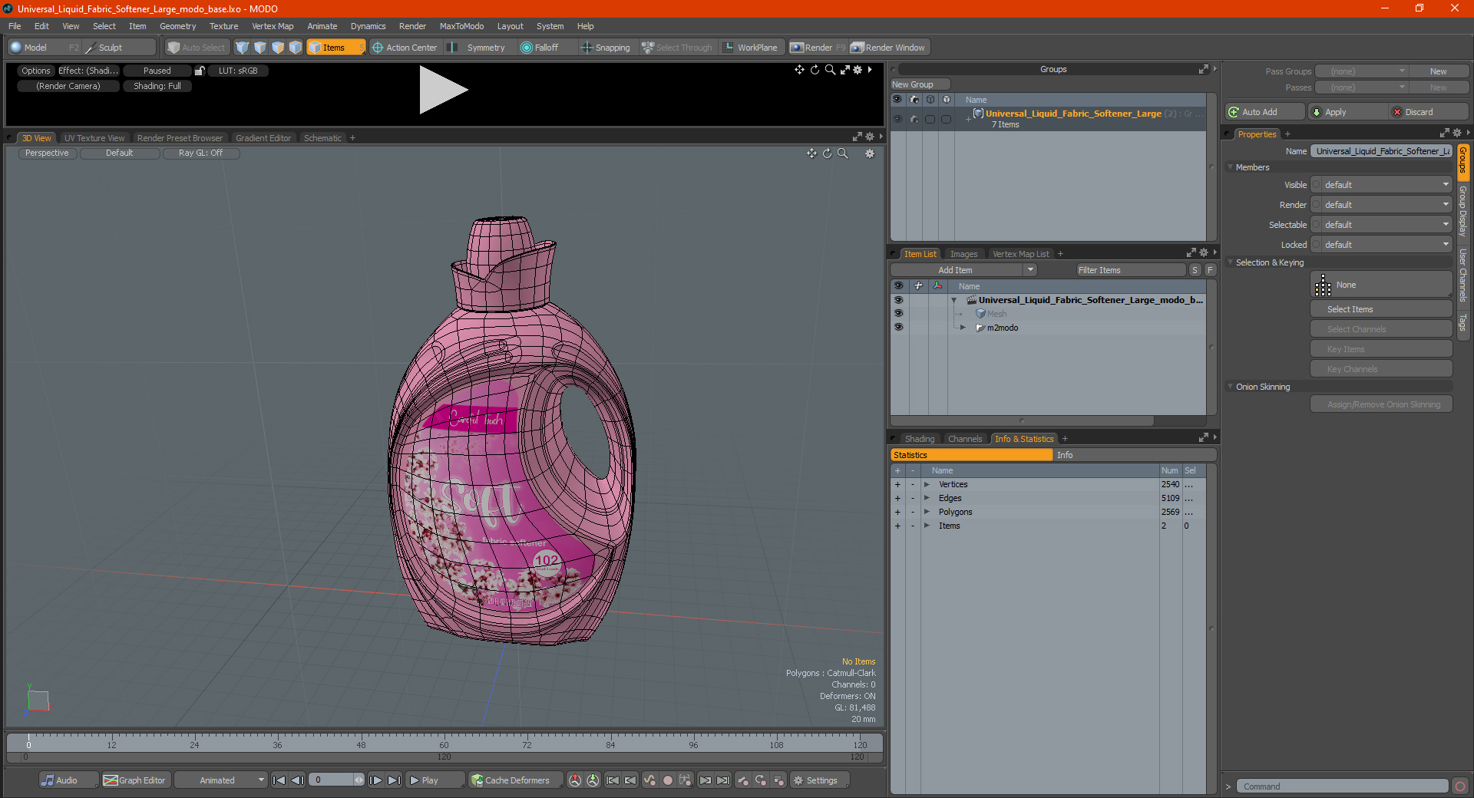Open the Render dropdown in Members
The image size is (1474, 798).
point(1381,205)
